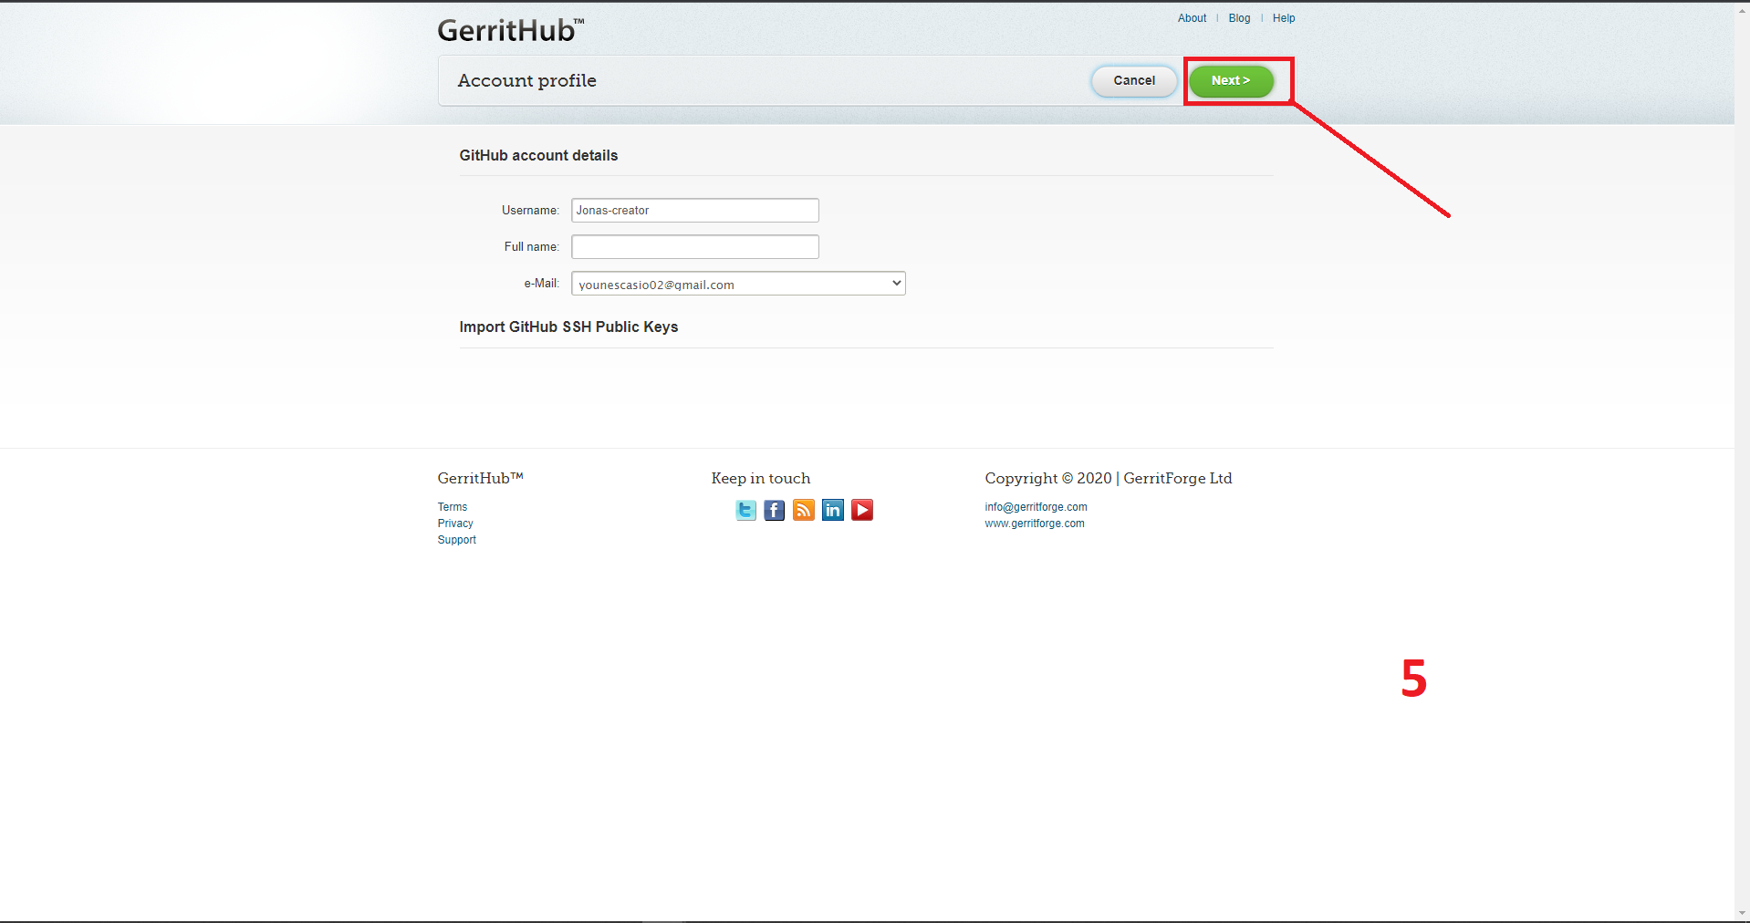This screenshot has width=1750, height=923.
Task: Click the green Next button
Action: (1231, 80)
